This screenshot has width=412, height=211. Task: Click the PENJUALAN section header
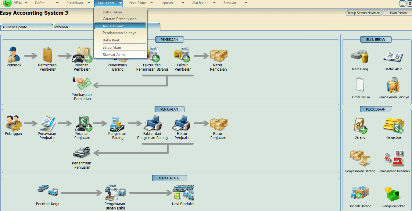tap(169, 109)
